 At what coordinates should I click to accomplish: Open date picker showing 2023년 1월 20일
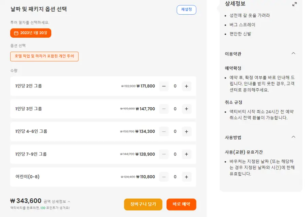tap(31, 33)
